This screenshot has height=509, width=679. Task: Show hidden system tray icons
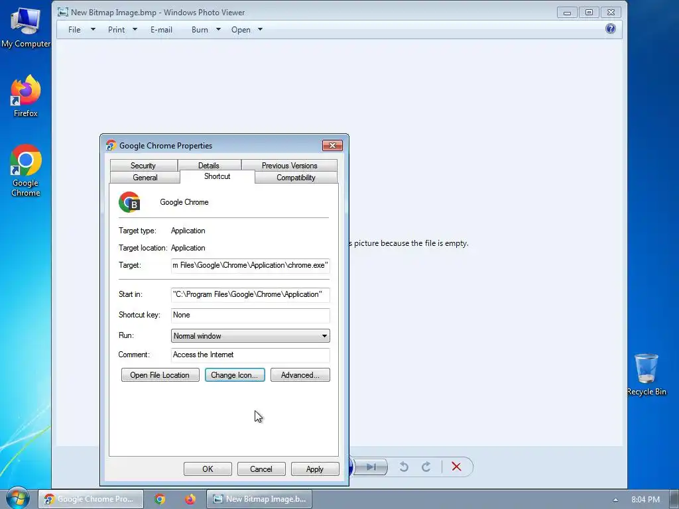(615, 500)
